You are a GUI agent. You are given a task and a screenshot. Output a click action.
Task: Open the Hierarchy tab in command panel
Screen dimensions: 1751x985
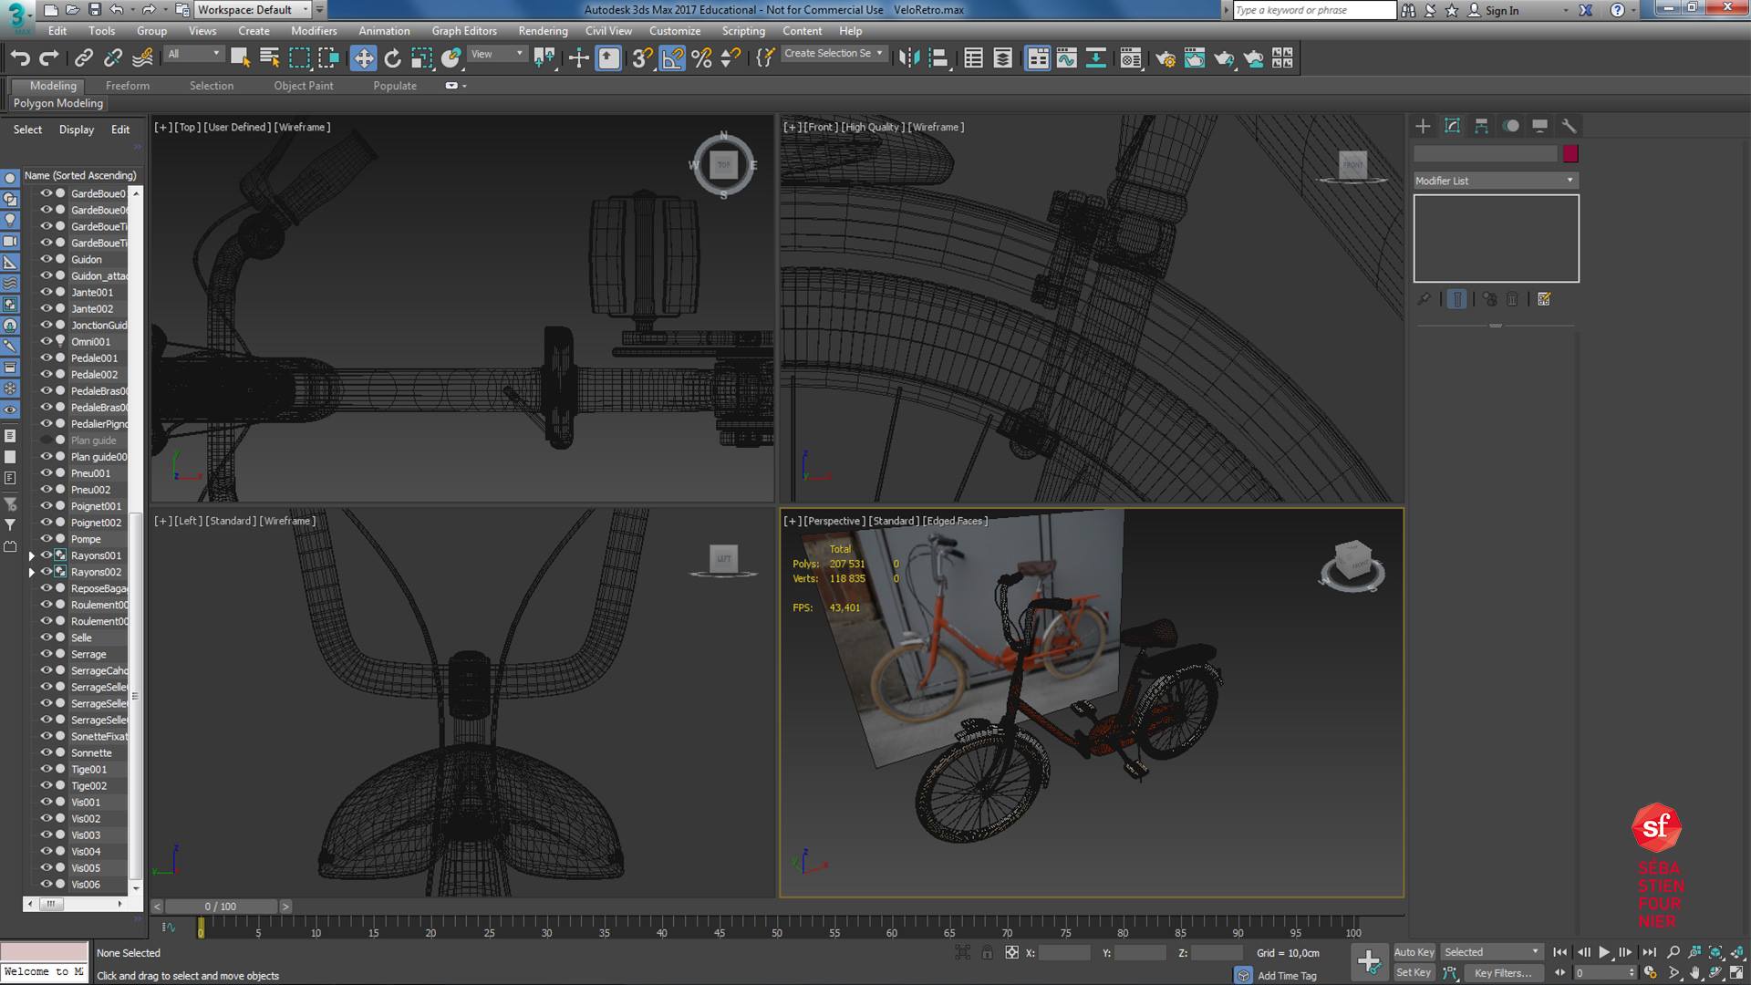pos(1481,126)
